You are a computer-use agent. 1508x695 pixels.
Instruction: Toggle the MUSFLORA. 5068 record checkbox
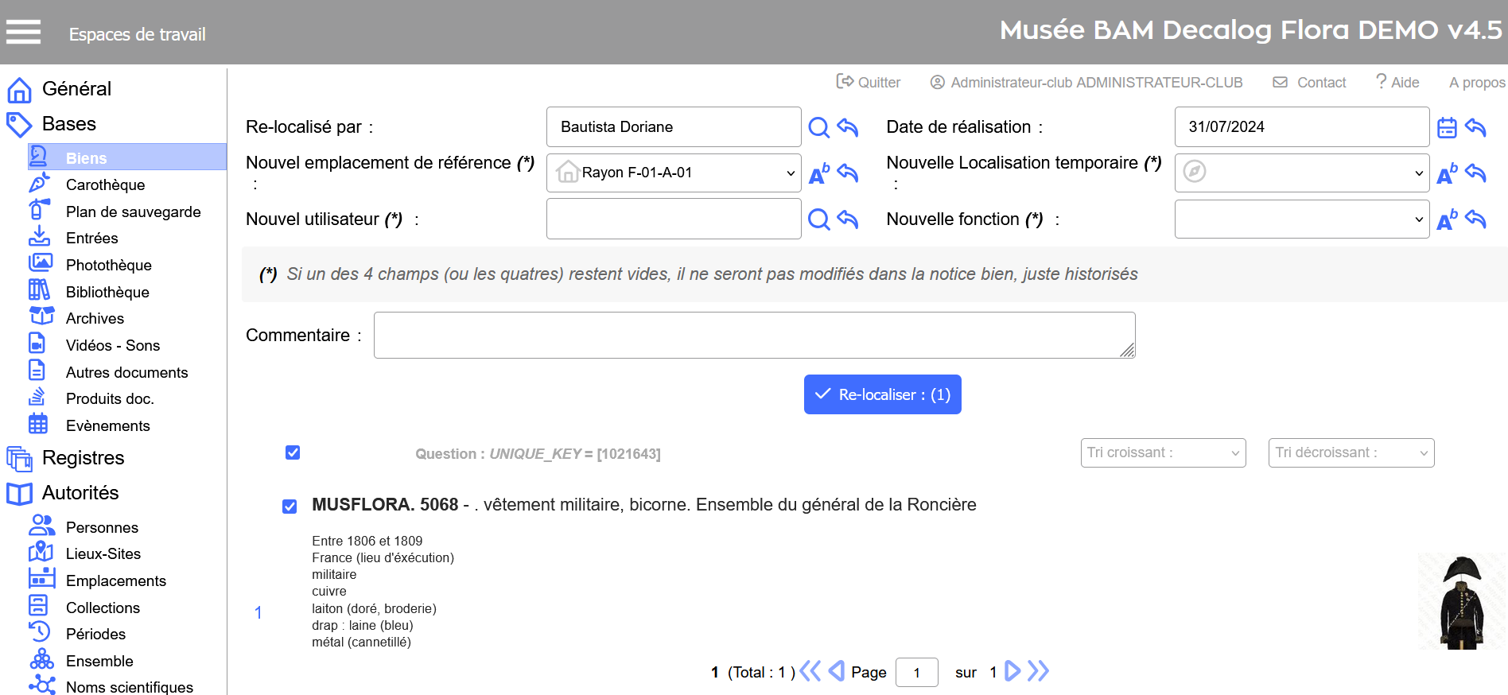click(290, 507)
